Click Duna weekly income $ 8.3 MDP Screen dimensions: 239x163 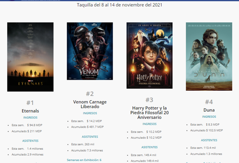205,125
